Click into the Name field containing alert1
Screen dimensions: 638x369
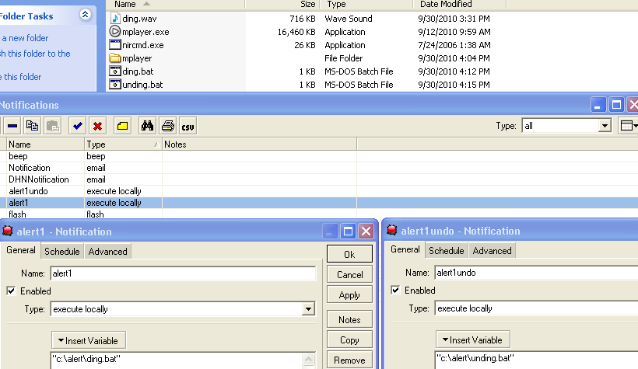[x=183, y=273]
